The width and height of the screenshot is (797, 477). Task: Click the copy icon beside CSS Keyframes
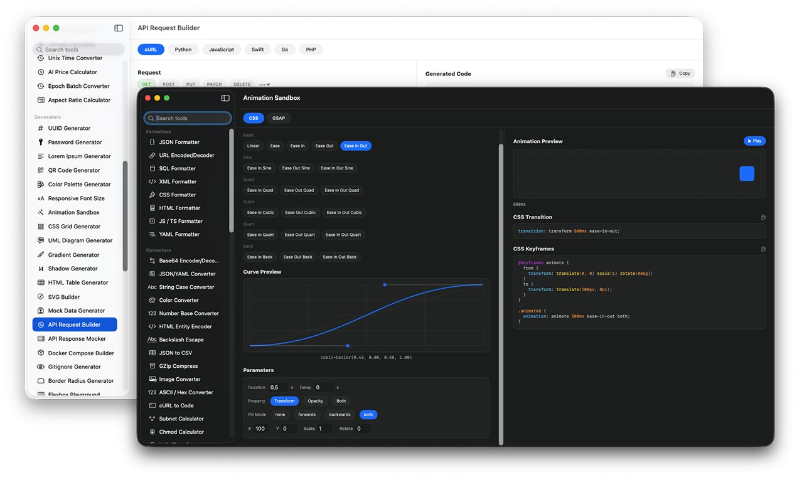click(763, 249)
